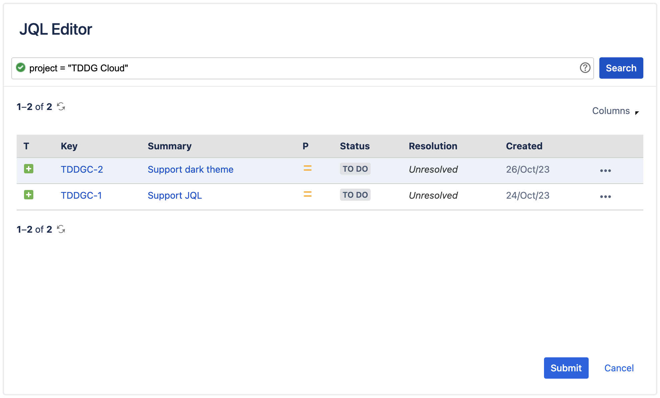Click the JQL help question mark icon
This screenshot has width=660, height=398.
tap(585, 68)
